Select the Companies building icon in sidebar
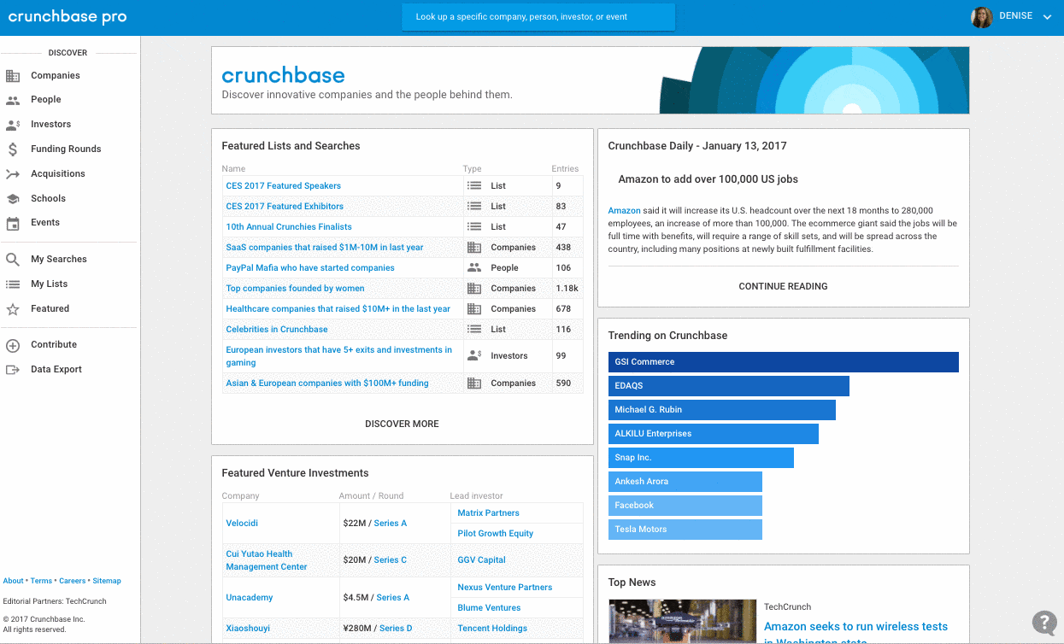 pos(15,75)
